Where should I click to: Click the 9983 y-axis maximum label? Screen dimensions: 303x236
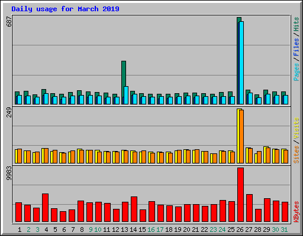click(9, 173)
